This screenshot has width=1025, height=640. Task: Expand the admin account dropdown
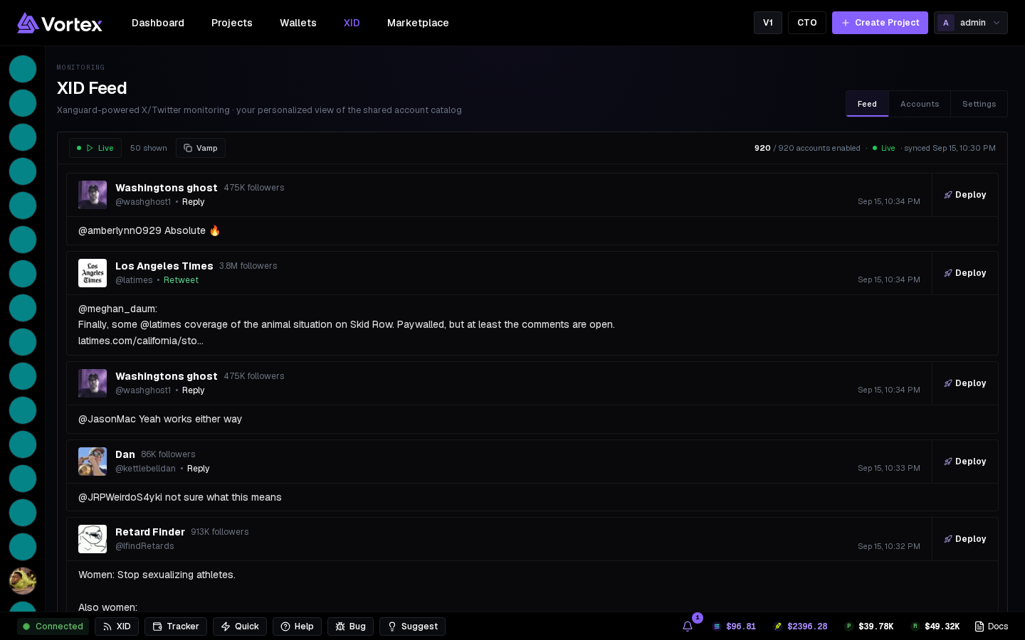971,23
